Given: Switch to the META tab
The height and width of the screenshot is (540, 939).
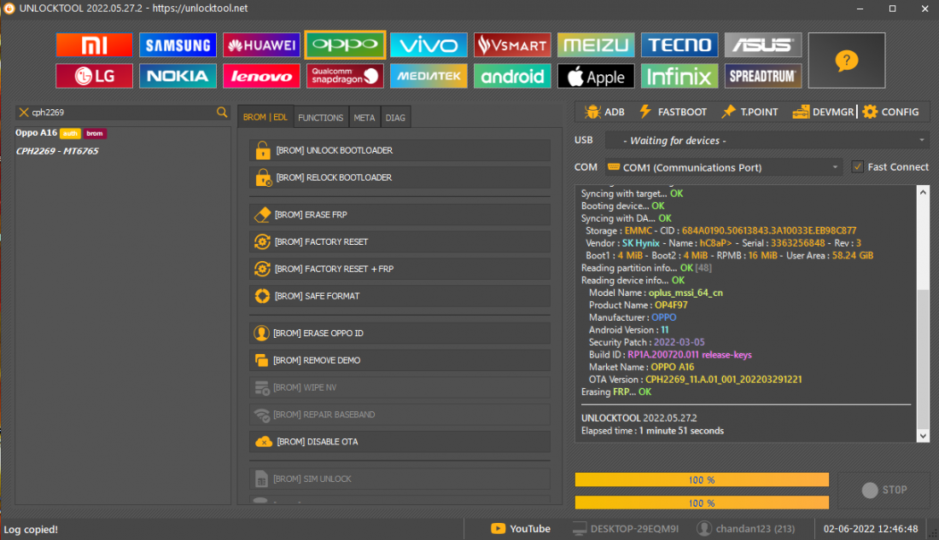Looking at the screenshot, I should point(365,118).
